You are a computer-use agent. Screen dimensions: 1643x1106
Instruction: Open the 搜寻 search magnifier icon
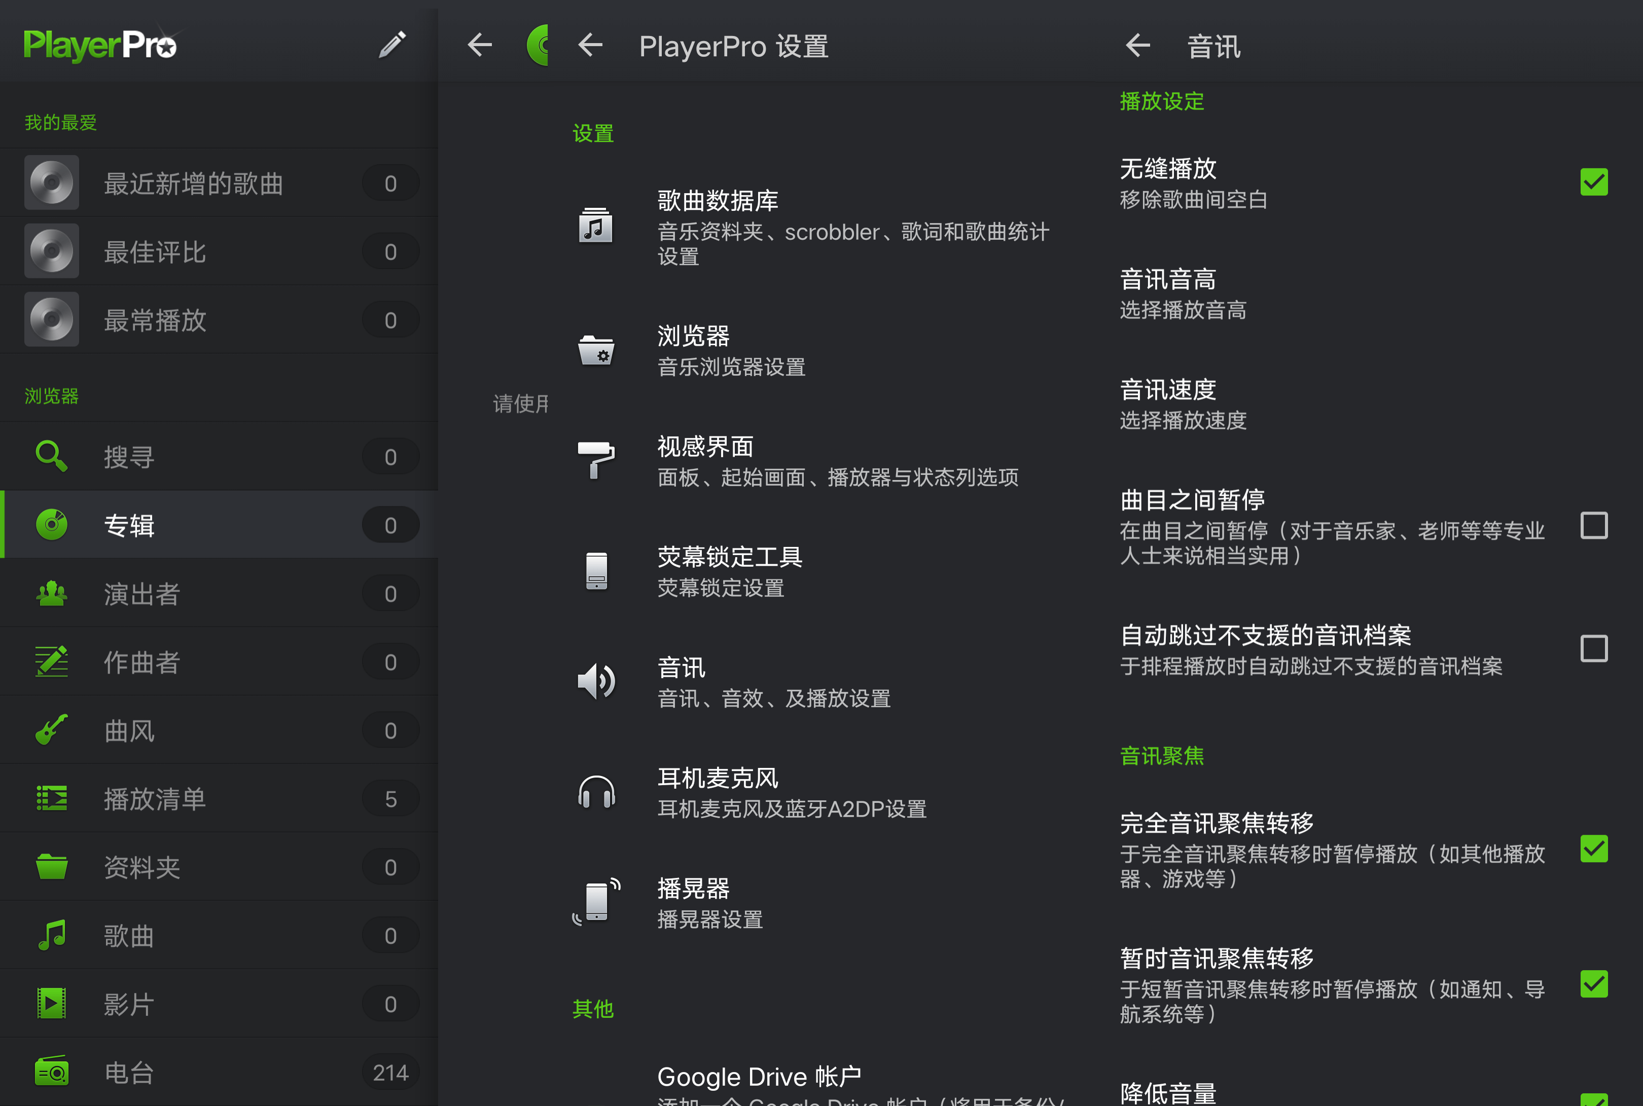click(52, 456)
